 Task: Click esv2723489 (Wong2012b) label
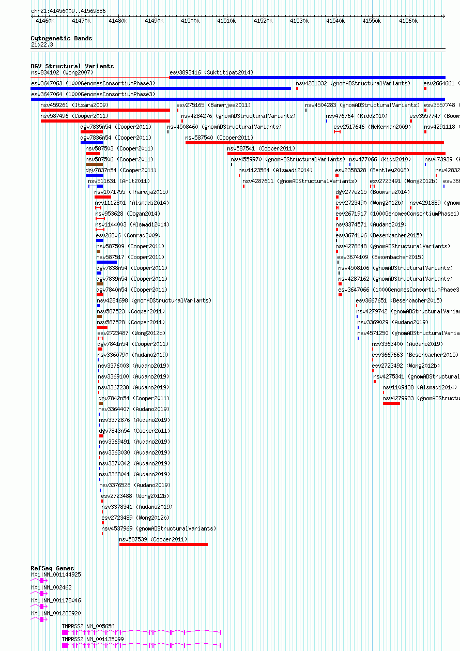click(135, 518)
